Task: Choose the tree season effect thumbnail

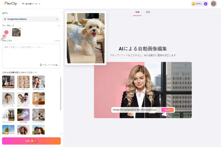Action: (x=8, y=130)
